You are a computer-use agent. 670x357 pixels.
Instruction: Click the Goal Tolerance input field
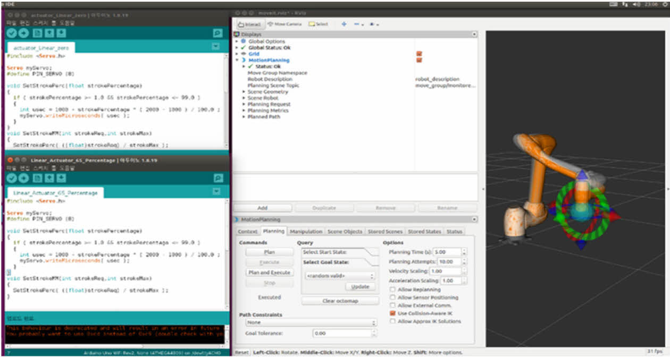point(342,333)
